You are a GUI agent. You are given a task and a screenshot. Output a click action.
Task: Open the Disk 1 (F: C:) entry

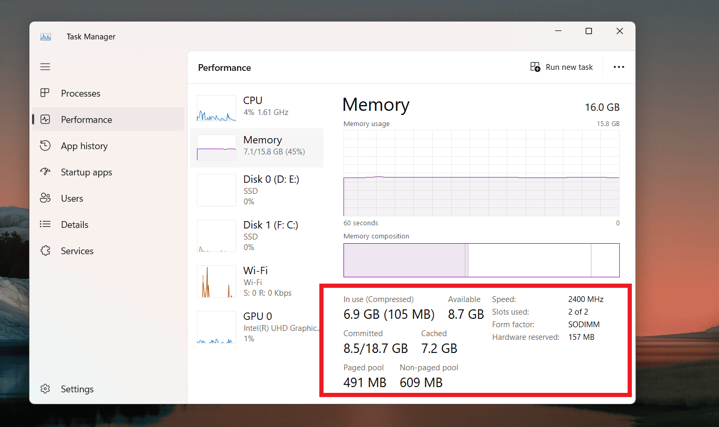pyautogui.click(x=257, y=236)
